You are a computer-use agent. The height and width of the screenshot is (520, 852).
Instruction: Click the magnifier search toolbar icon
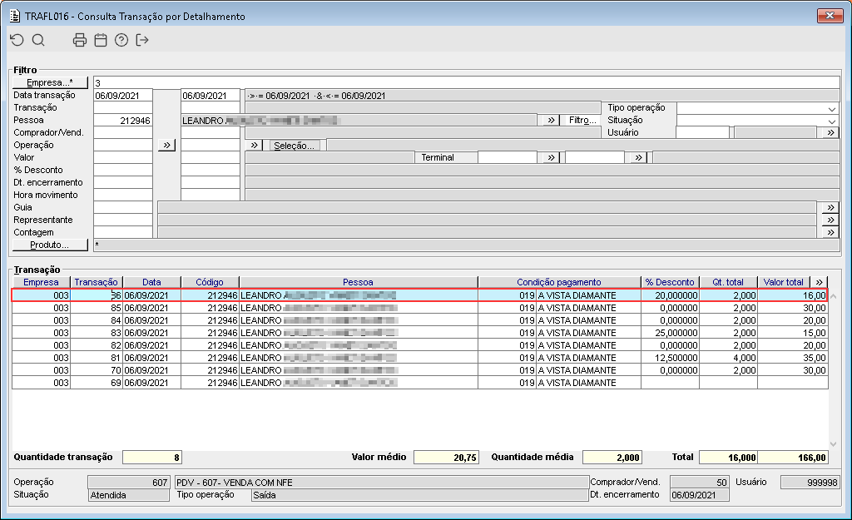tap(38, 40)
